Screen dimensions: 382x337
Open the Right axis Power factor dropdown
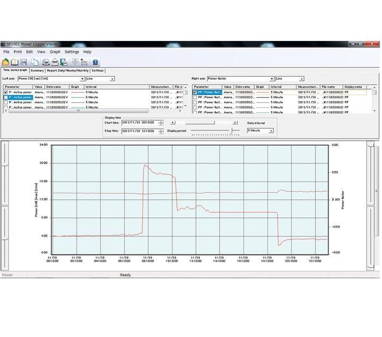[x=271, y=79]
